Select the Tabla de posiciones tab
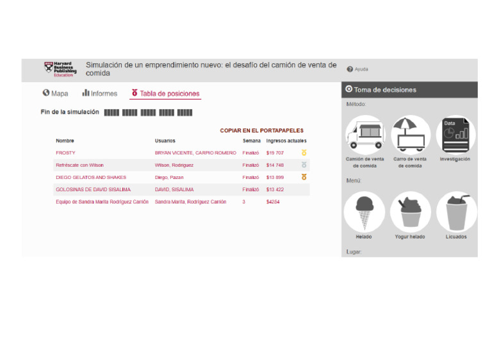 [165, 93]
